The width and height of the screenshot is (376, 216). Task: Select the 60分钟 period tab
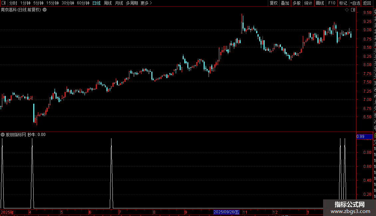click(83, 3)
